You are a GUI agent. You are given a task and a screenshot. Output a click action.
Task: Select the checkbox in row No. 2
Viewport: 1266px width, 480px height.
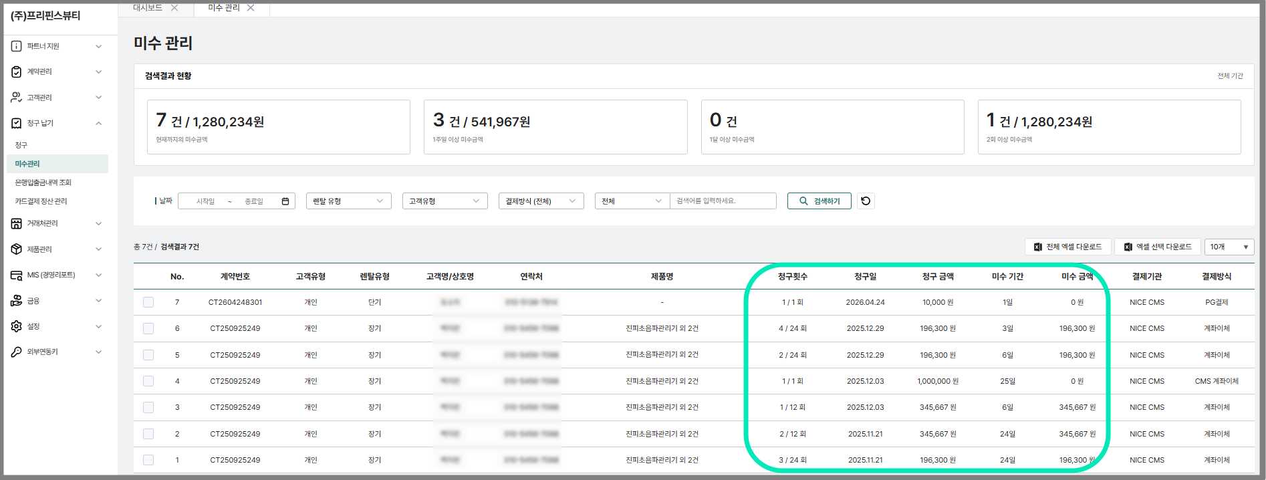pyautogui.click(x=148, y=434)
